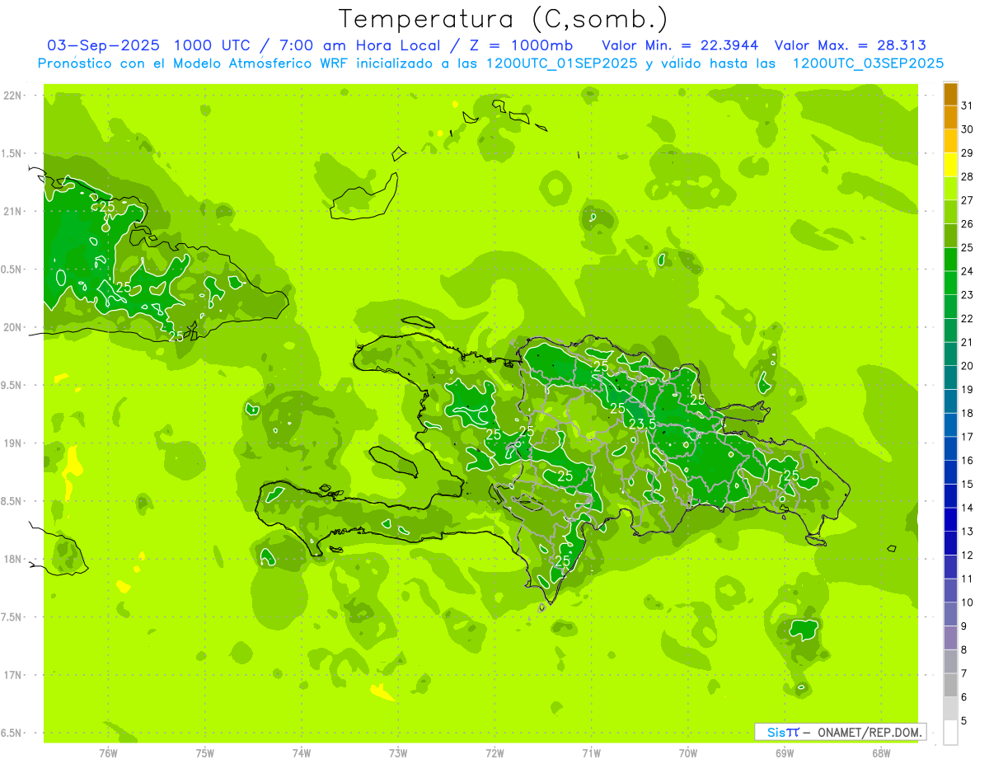Click the '23.5' contour label
Image resolution: width=989 pixels, height=764 pixels.
click(641, 424)
